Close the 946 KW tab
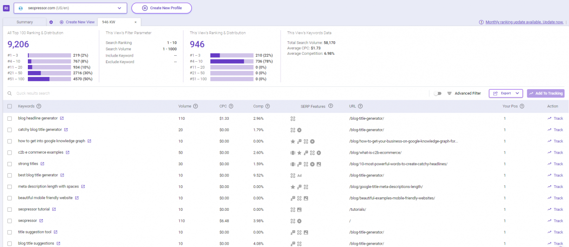This screenshot has height=247, width=569. pyautogui.click(x=136, y=22)
